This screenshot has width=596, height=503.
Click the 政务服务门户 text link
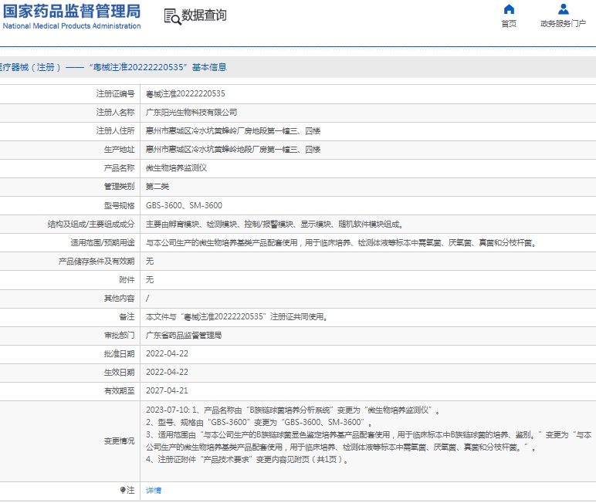564,24
